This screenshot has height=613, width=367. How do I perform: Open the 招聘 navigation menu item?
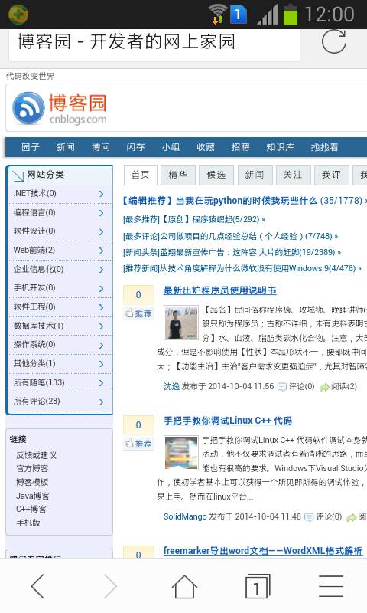click(240, 147)
